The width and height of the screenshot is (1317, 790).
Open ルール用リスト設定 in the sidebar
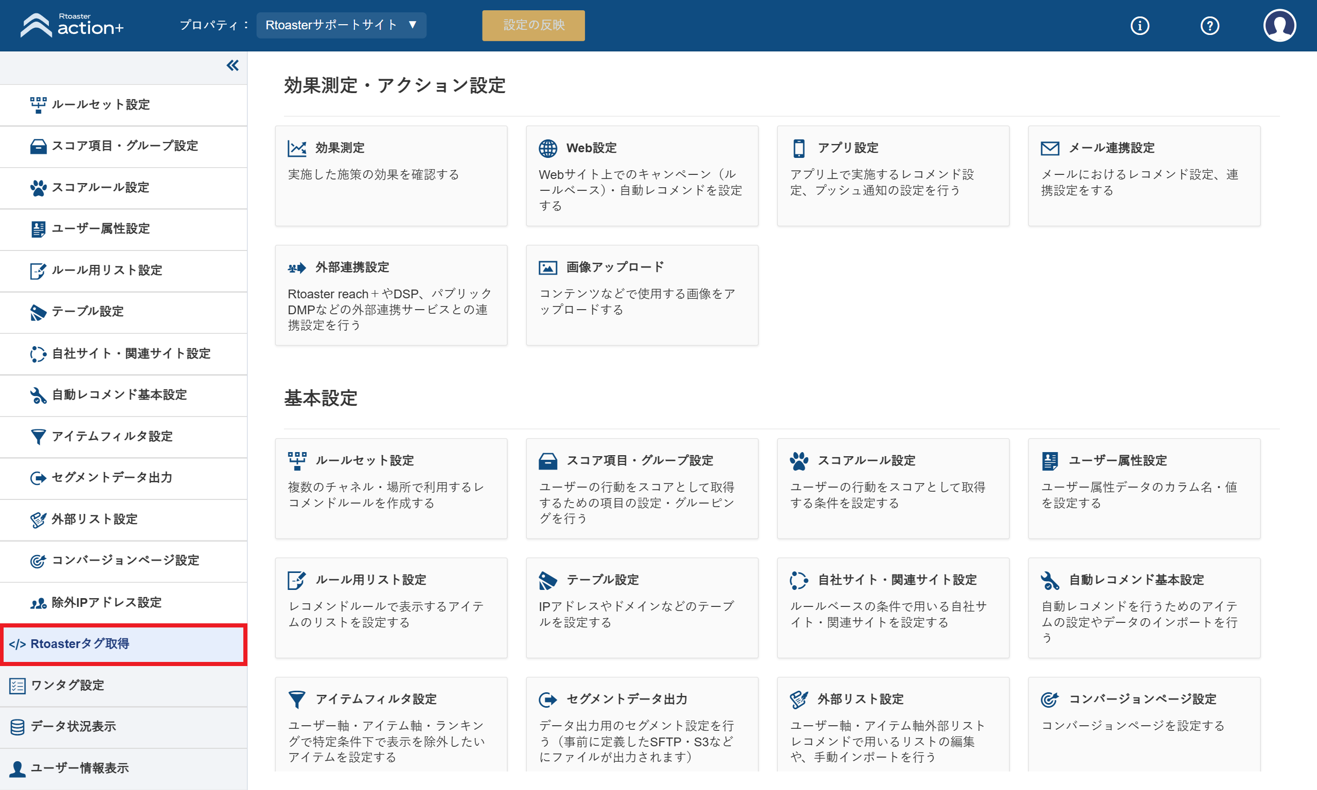123,271
